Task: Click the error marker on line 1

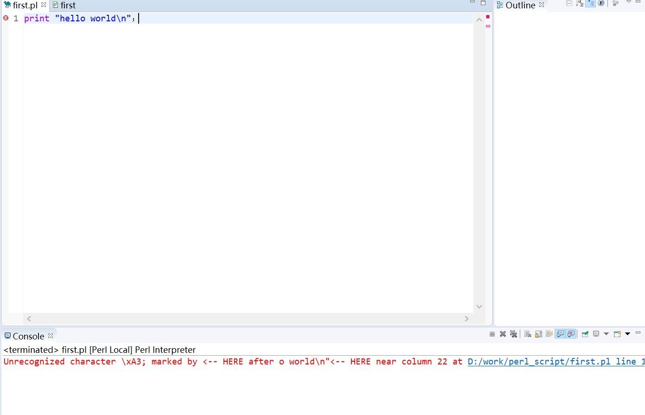Action: 6,18
